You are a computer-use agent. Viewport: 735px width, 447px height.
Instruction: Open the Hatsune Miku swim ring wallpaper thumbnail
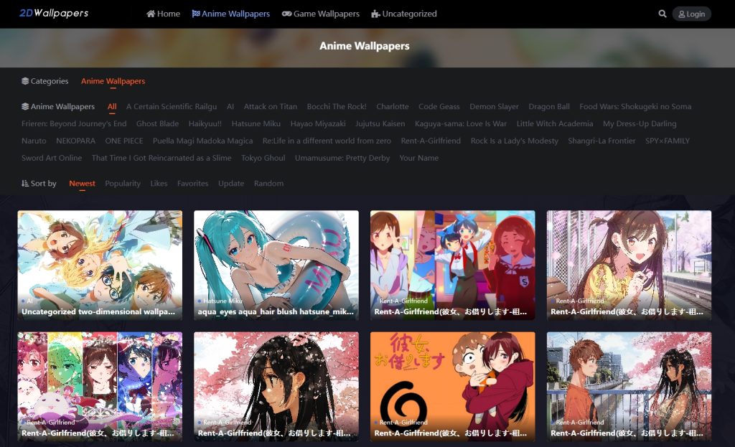[276, 264]
